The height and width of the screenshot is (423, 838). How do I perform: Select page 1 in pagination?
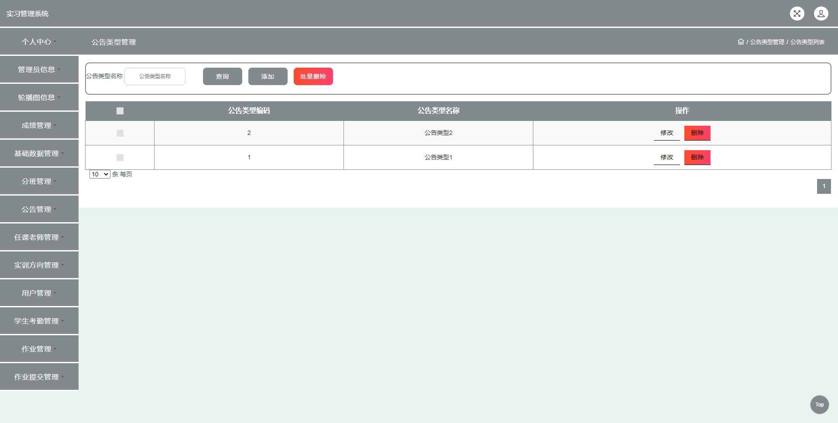pyautogui.click(x=824, y=186)
